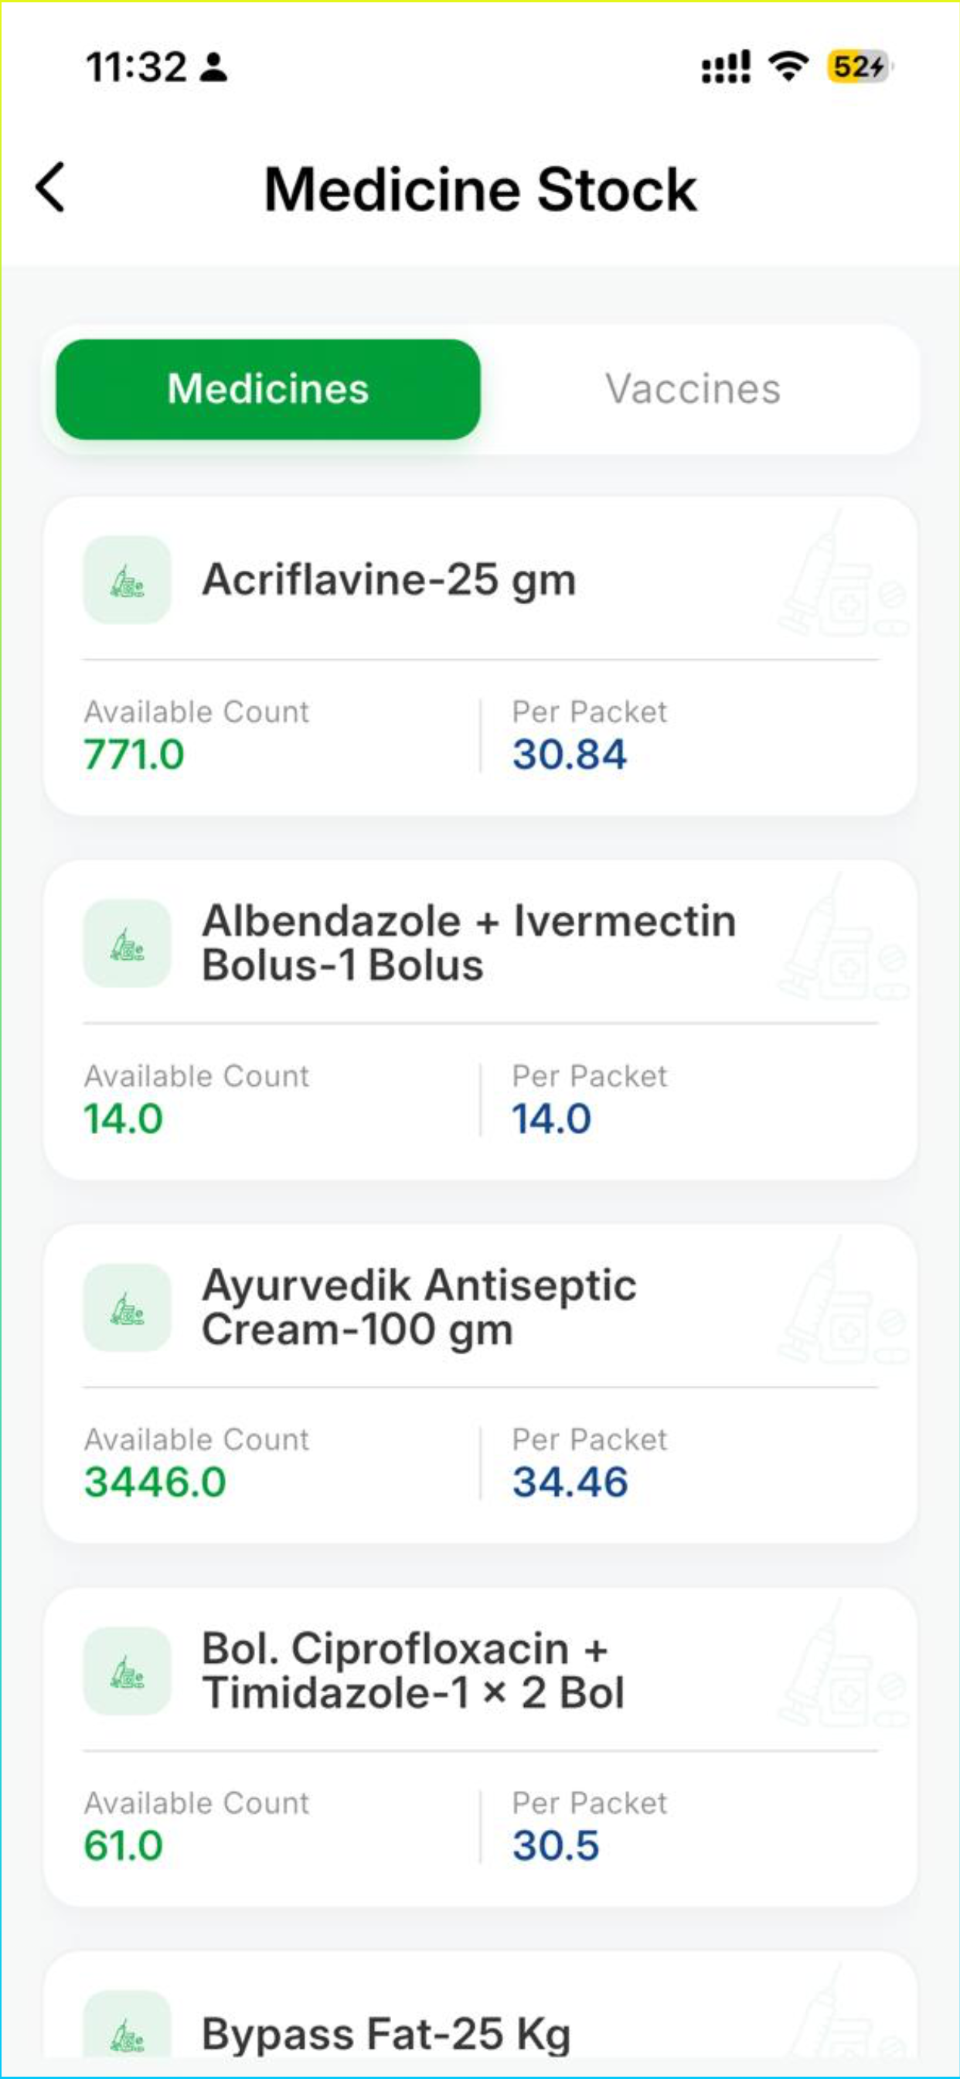This screenshot has width=960, height=2079.
Task: Tap the Ayurvedik Antiseptic Cream medicine icon
Action: (x=128, y=1306)
